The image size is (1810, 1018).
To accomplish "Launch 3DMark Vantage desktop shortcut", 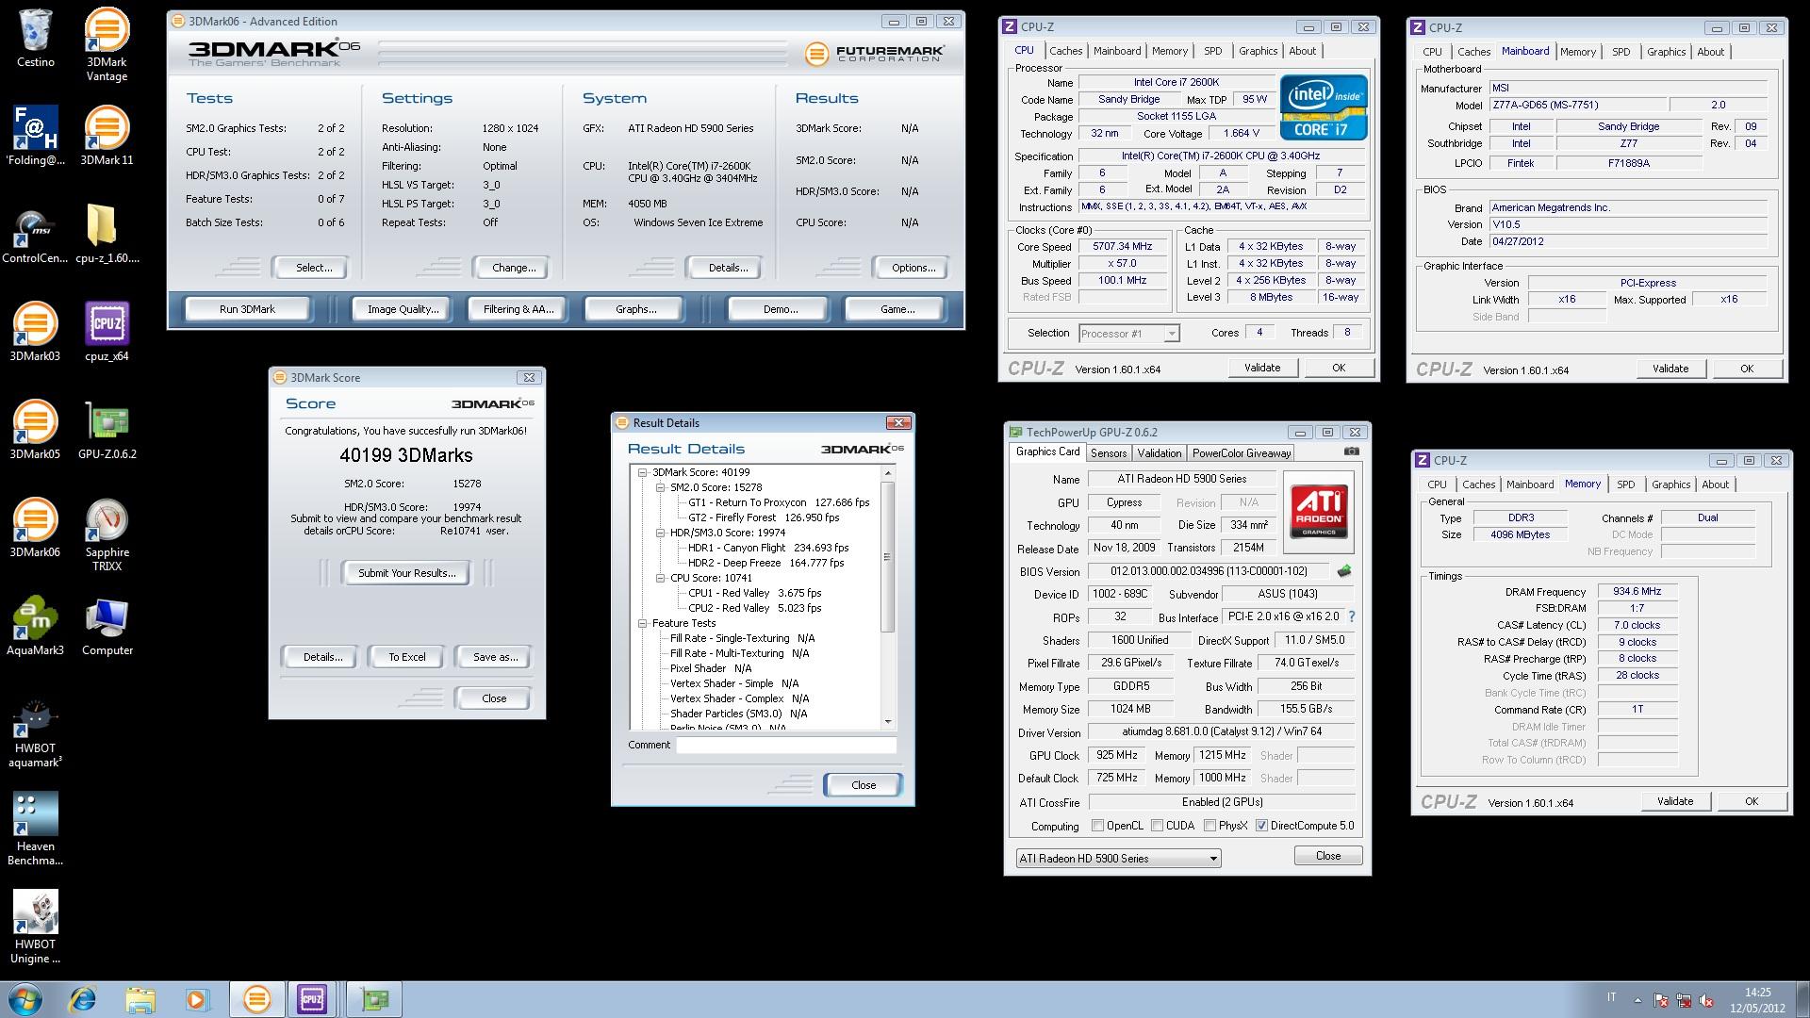I will (107, 44).
